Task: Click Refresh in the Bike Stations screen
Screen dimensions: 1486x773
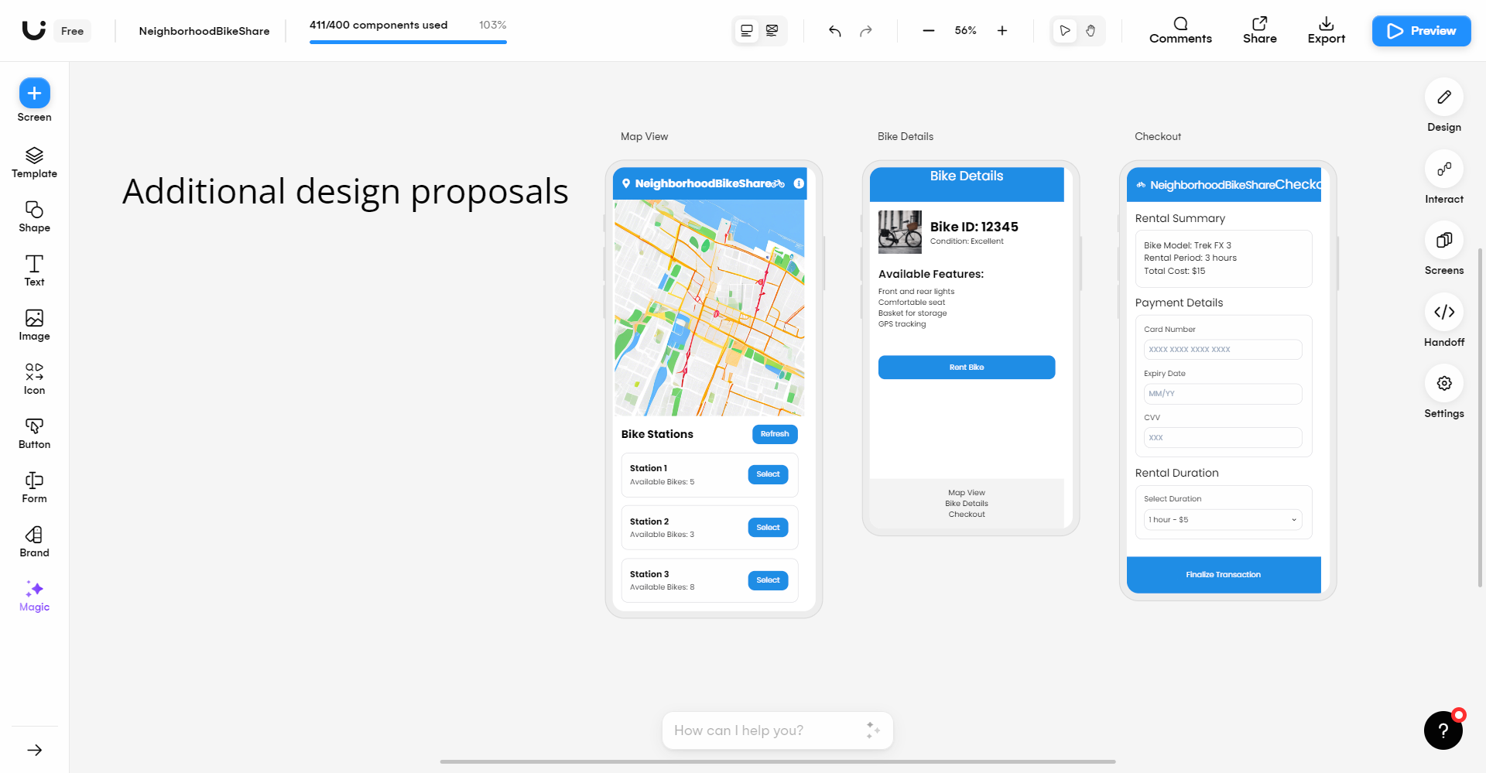Action: (x=774, y=434)
